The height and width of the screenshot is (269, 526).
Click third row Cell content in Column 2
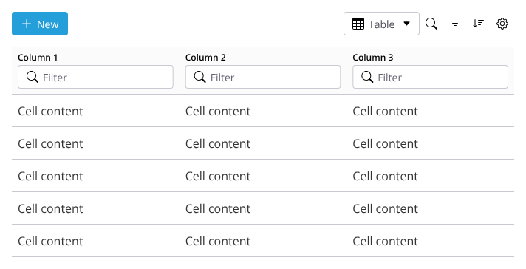pyautogui.click(x=218, y=176)
